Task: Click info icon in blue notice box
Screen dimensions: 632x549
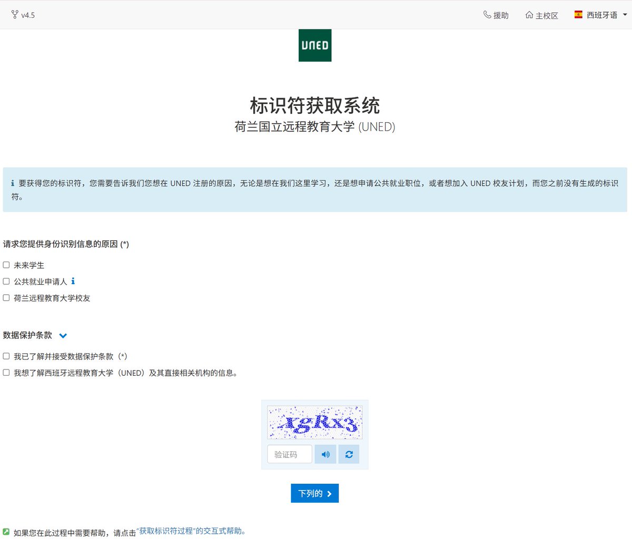Action: pos(13,183)
